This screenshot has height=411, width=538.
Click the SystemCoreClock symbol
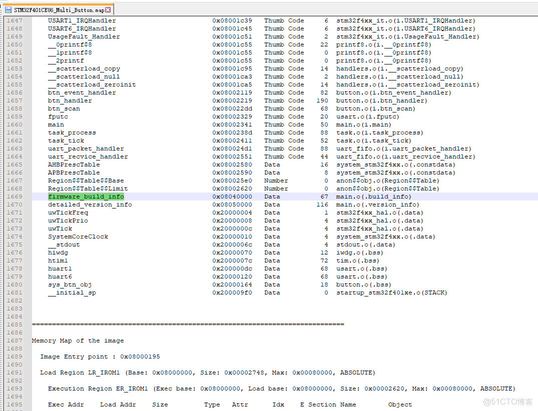click(78, 236)
